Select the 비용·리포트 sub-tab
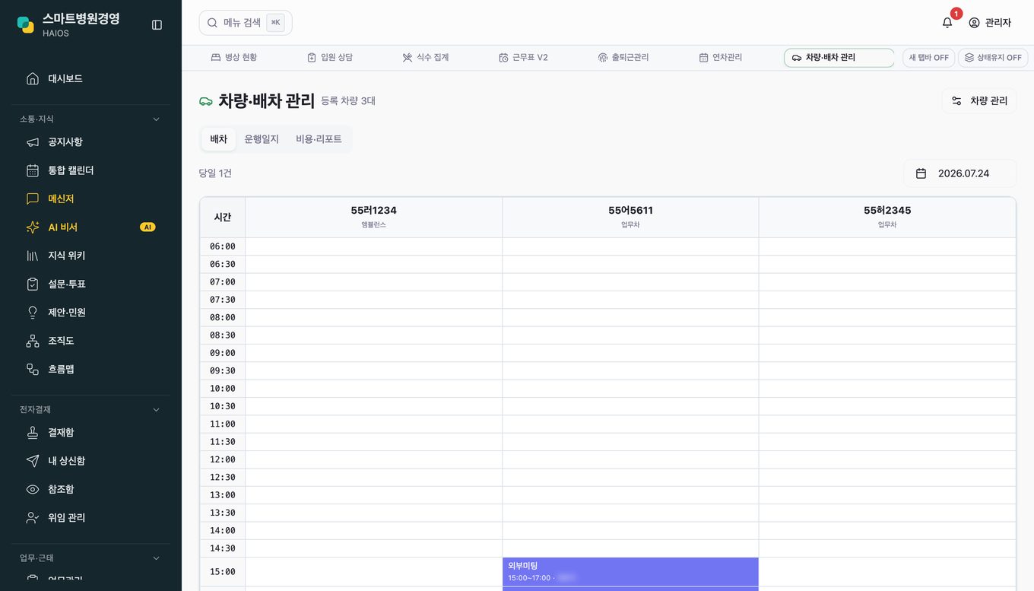The image size is (1034, 591). pyautogui.click(x=319, y=139)
